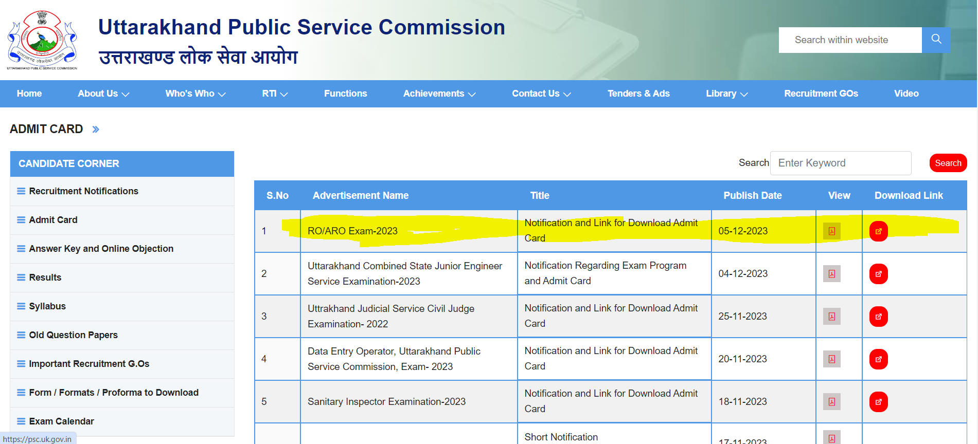Screen dimensions: 978x444
Task: Click the Advertisement Name column header
Action: (x=361, y=195)
